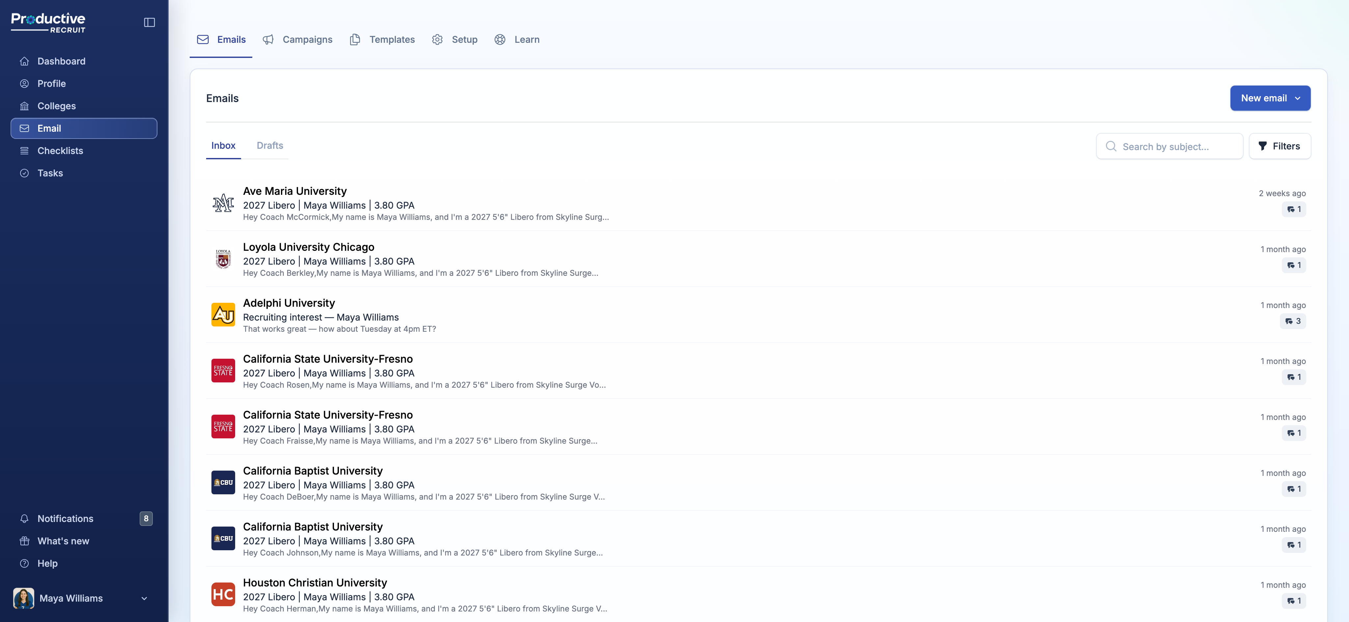The image size is (1349, 622).
Task: Switch to the Learn tab
Action: click(517, 40)
